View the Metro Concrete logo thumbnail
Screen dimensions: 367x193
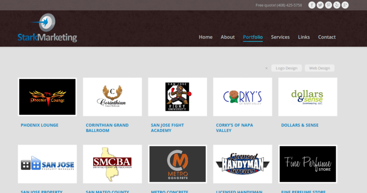tap(177, 164)
